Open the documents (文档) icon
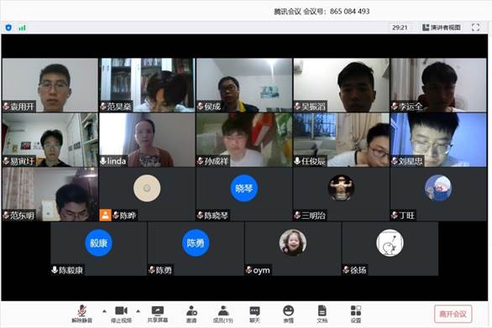The width and height of the screenshot is (492, 328). pyautogui.click(x=322, y=314)
